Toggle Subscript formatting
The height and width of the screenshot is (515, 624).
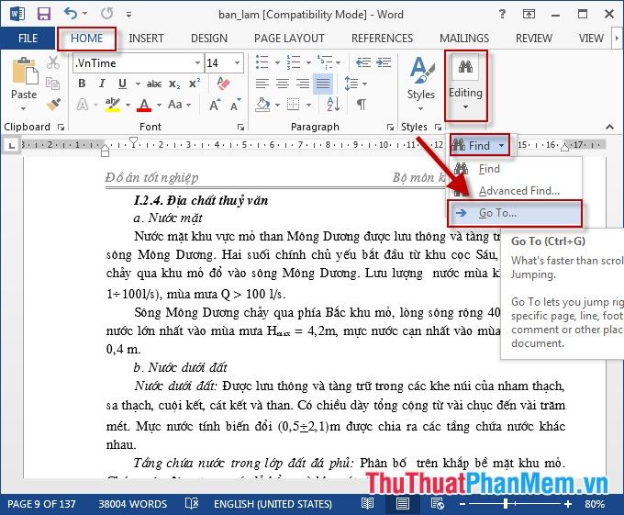174,84
